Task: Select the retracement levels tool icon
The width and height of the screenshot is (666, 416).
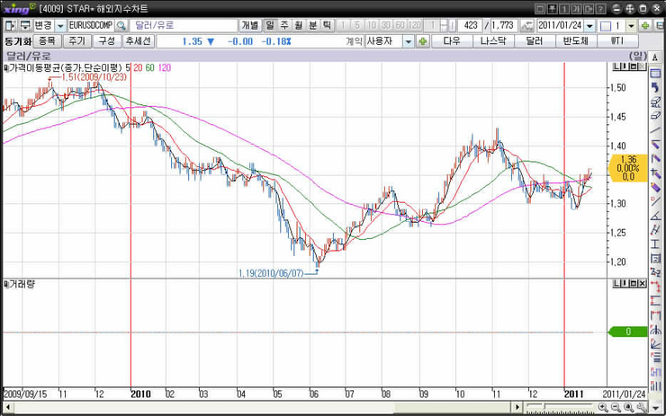Action: 655,358
